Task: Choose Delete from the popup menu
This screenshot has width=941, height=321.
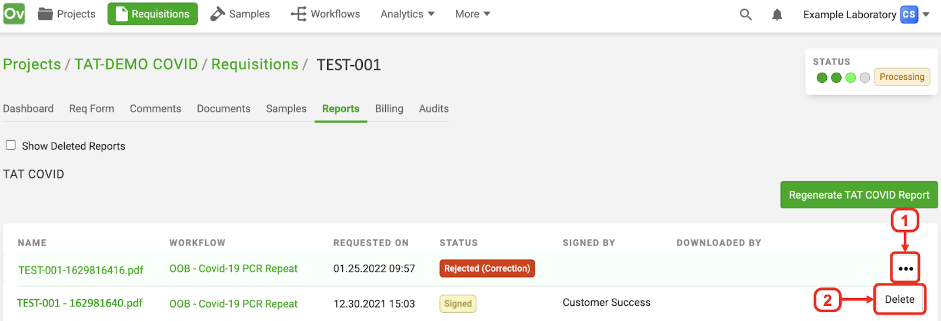Action: [x=900, y=299]
